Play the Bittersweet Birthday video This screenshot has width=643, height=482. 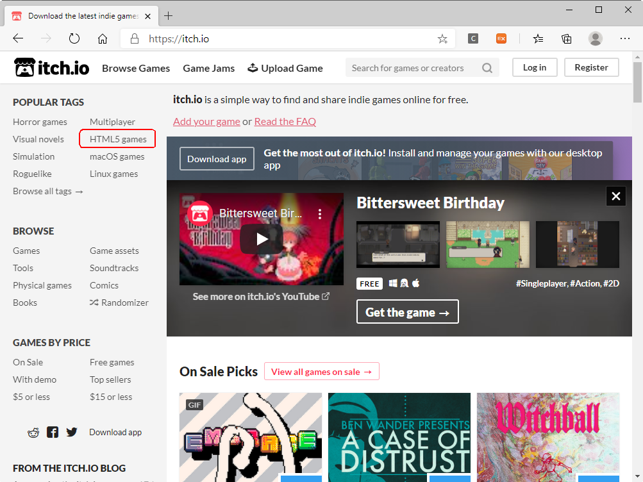(x=262, y=239)
